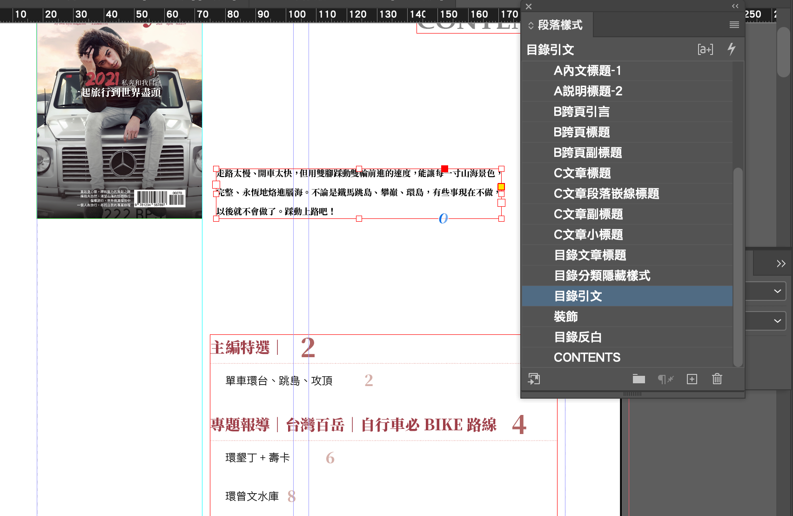Create a new paragraph style with plus icon

click(x=692, y=379)
